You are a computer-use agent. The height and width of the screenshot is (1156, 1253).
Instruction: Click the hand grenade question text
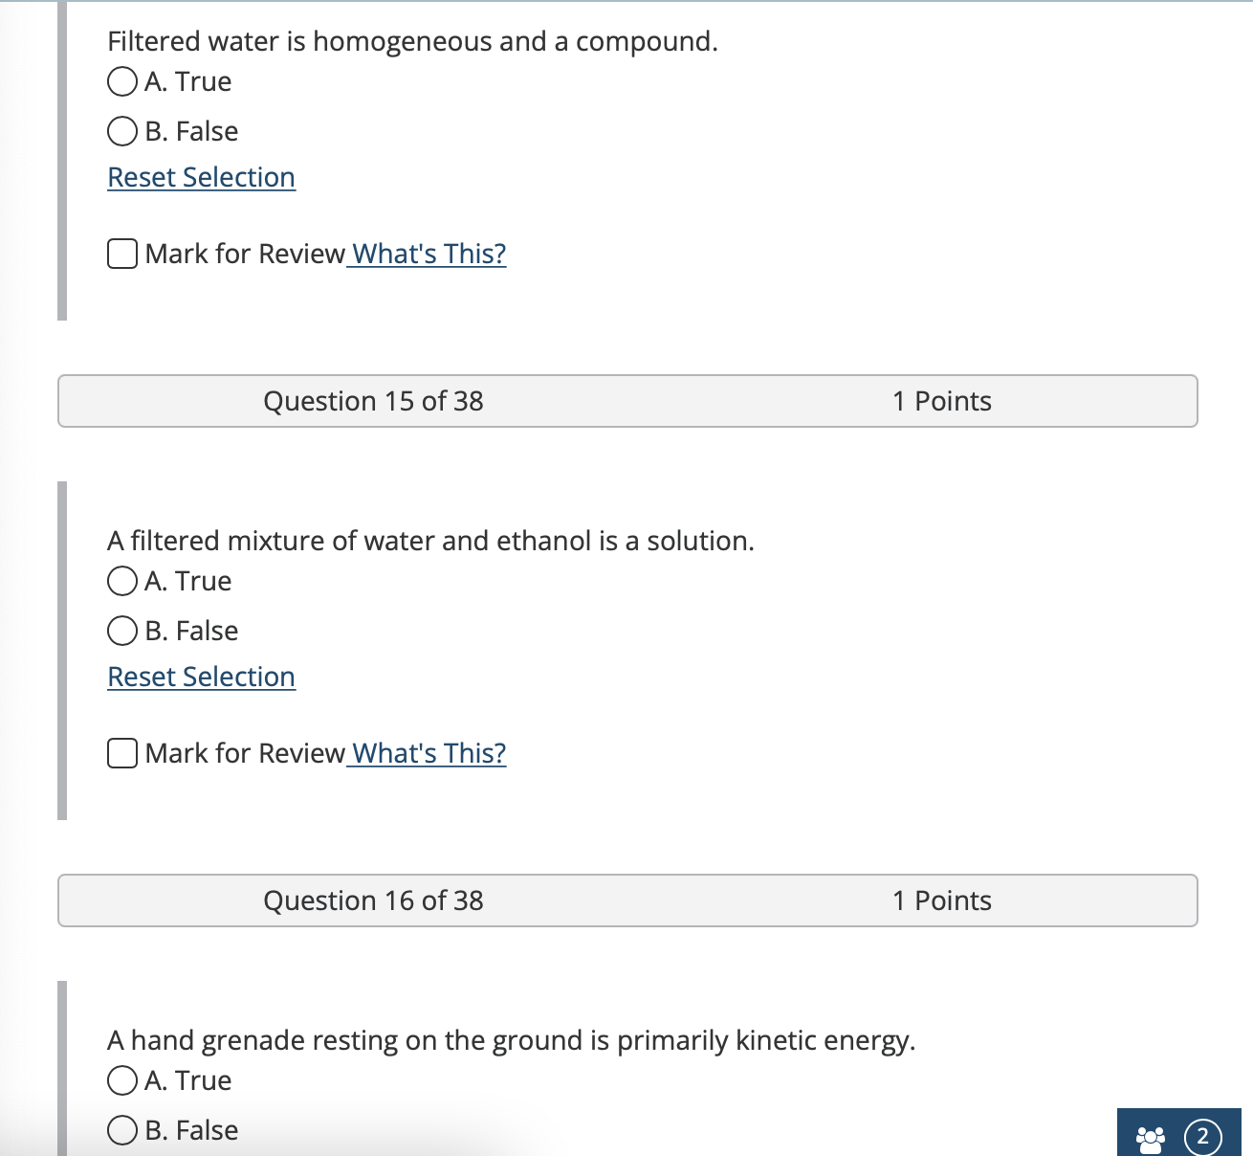512,1040
